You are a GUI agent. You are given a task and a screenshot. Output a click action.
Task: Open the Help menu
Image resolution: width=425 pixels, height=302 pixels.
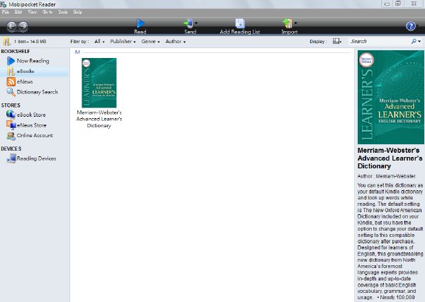(x=77, y=12)
